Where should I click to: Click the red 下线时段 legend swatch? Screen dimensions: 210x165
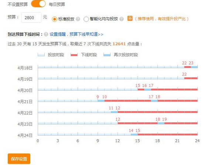tap(74, 55)
